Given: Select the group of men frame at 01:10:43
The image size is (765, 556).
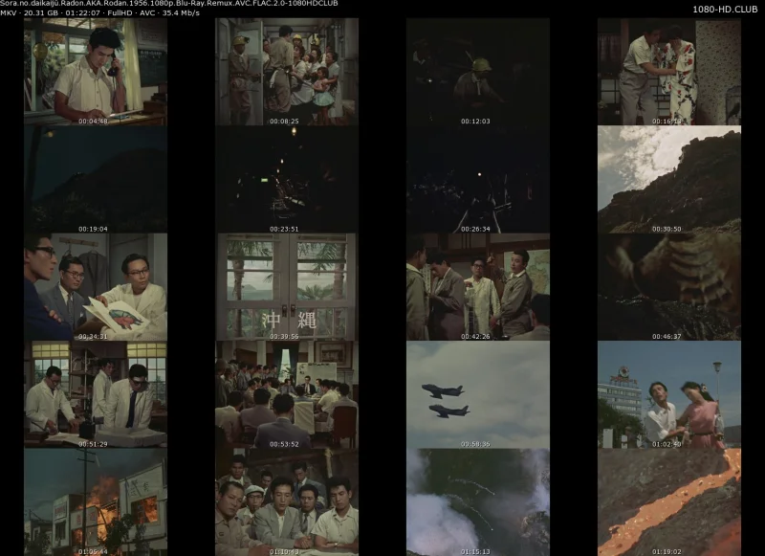Looking at the screenshot, I should point(287,502).
